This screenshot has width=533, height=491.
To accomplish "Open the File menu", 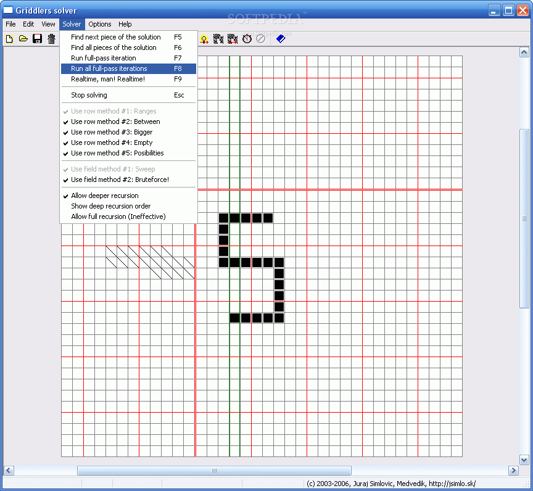I will 10,24.
